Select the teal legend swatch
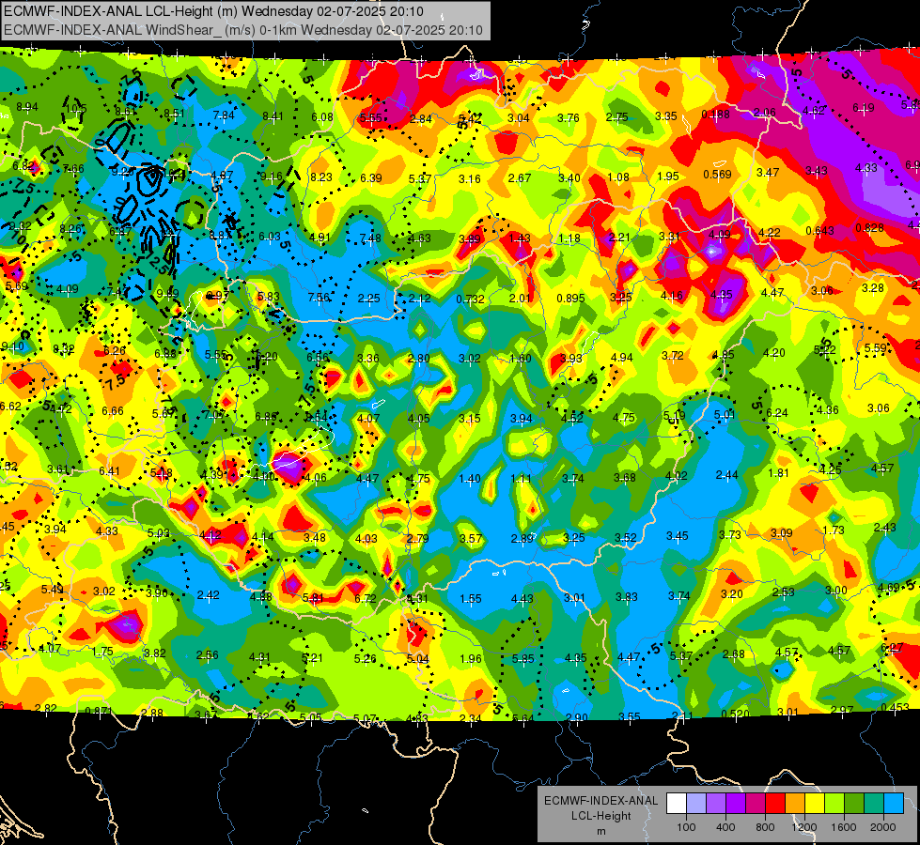The height and width of the screenshot is (845, 920). pyautogui.click(x=874, y=804)
